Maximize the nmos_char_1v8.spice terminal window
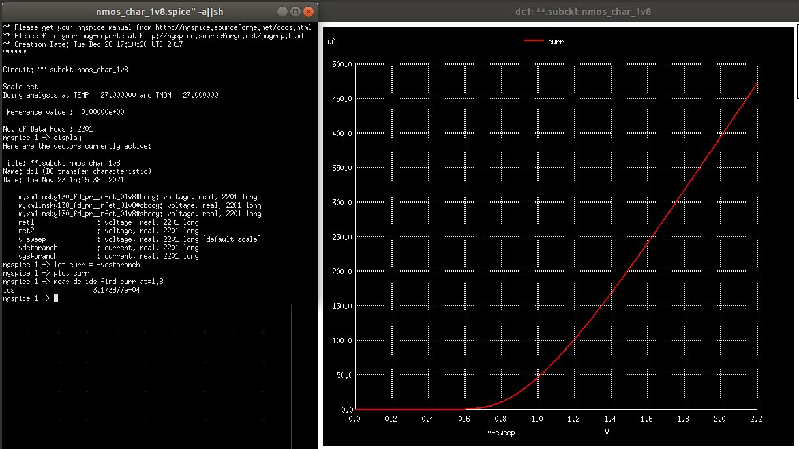799x449 pixels. (x=295, y=11)
